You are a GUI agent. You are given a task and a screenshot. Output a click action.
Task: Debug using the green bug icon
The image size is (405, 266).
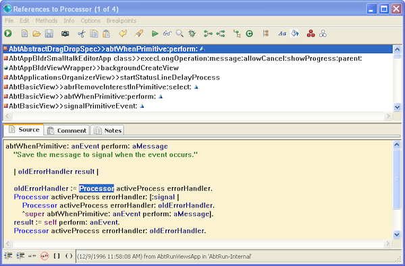(192, 34)
